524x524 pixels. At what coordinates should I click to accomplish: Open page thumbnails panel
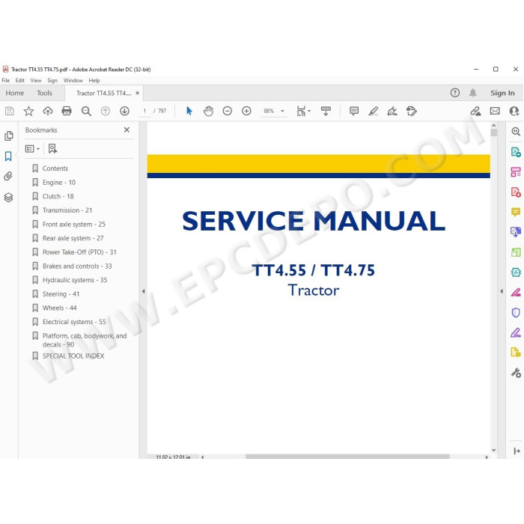click(x=9, y=136)
